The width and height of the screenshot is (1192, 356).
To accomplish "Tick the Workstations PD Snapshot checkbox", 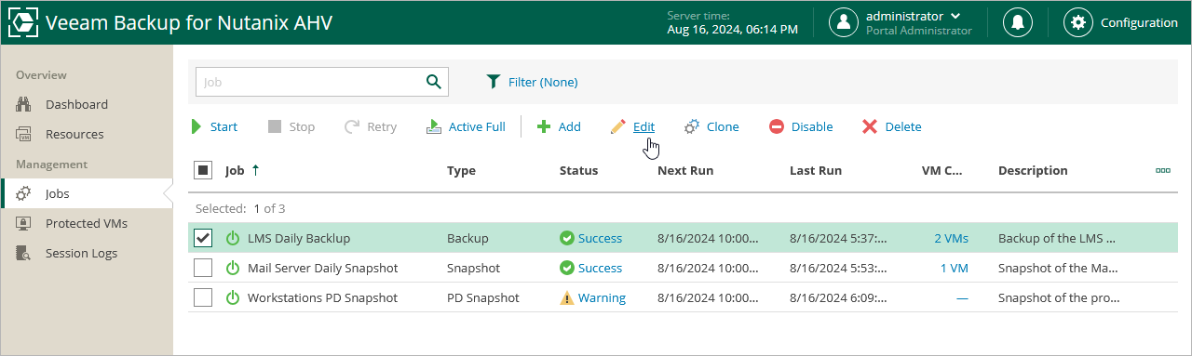I will click(203, 297).
